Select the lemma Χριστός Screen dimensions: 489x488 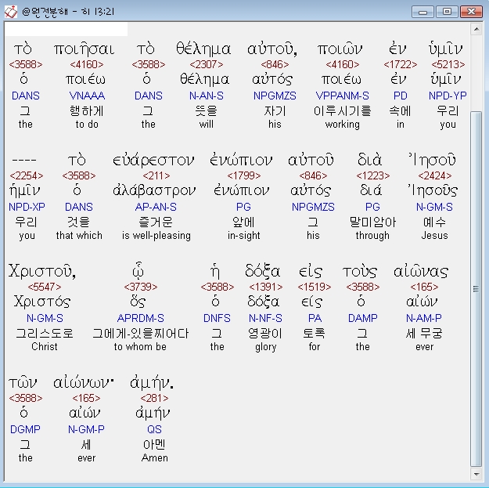42,302
